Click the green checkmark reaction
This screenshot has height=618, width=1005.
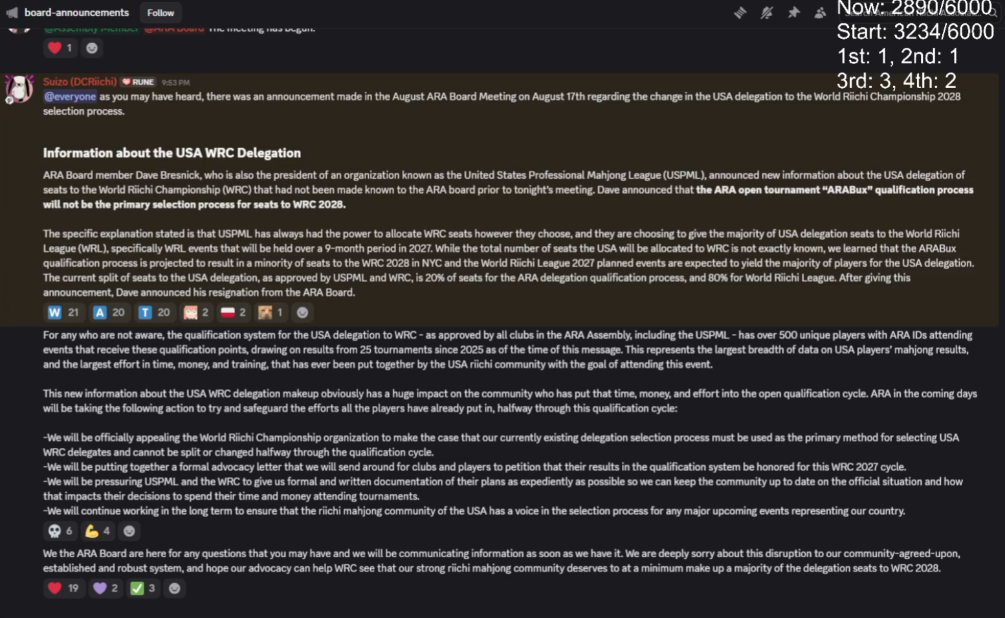click(x=143, y=588)
